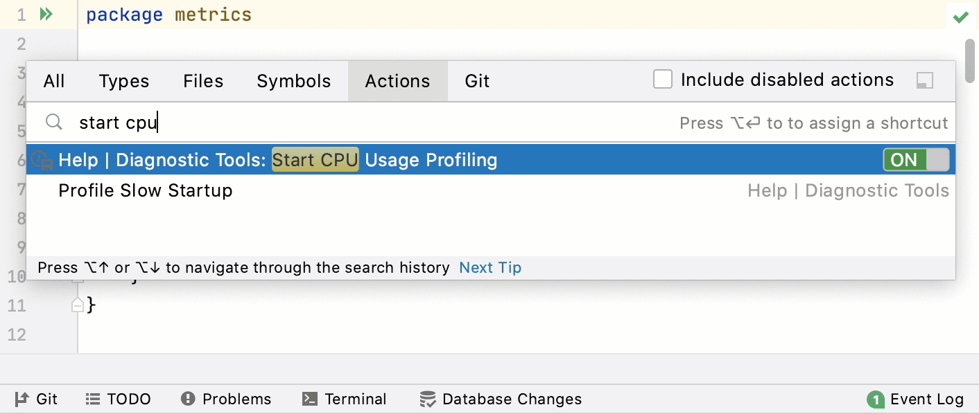Turn off Start CPU Usage Profiling
Image resolution: width=979 pixels, height=414 pixels.
[917, 160]
